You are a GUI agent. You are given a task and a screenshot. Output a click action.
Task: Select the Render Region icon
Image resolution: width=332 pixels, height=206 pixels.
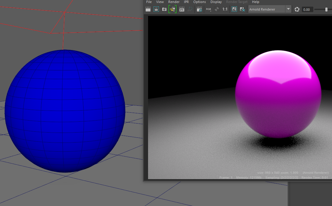point(156,9)
